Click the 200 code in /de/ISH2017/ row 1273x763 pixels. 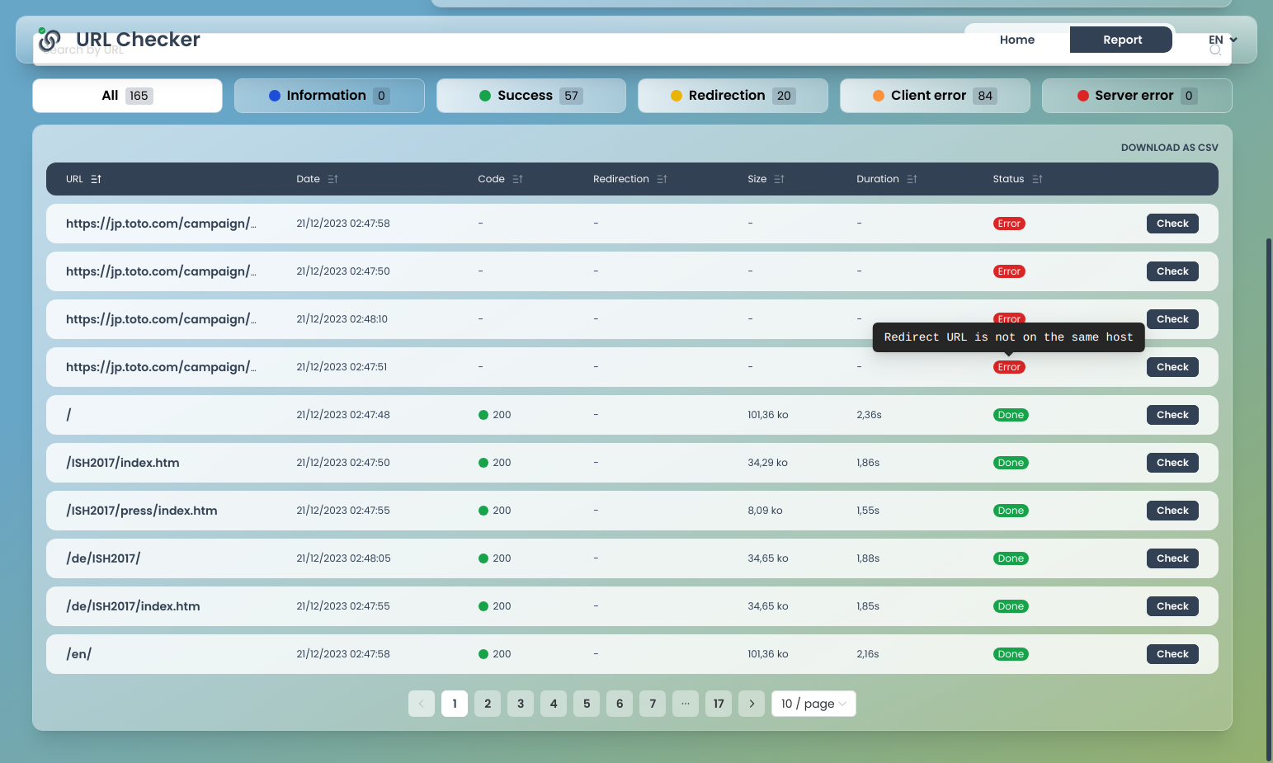[495, 558]
